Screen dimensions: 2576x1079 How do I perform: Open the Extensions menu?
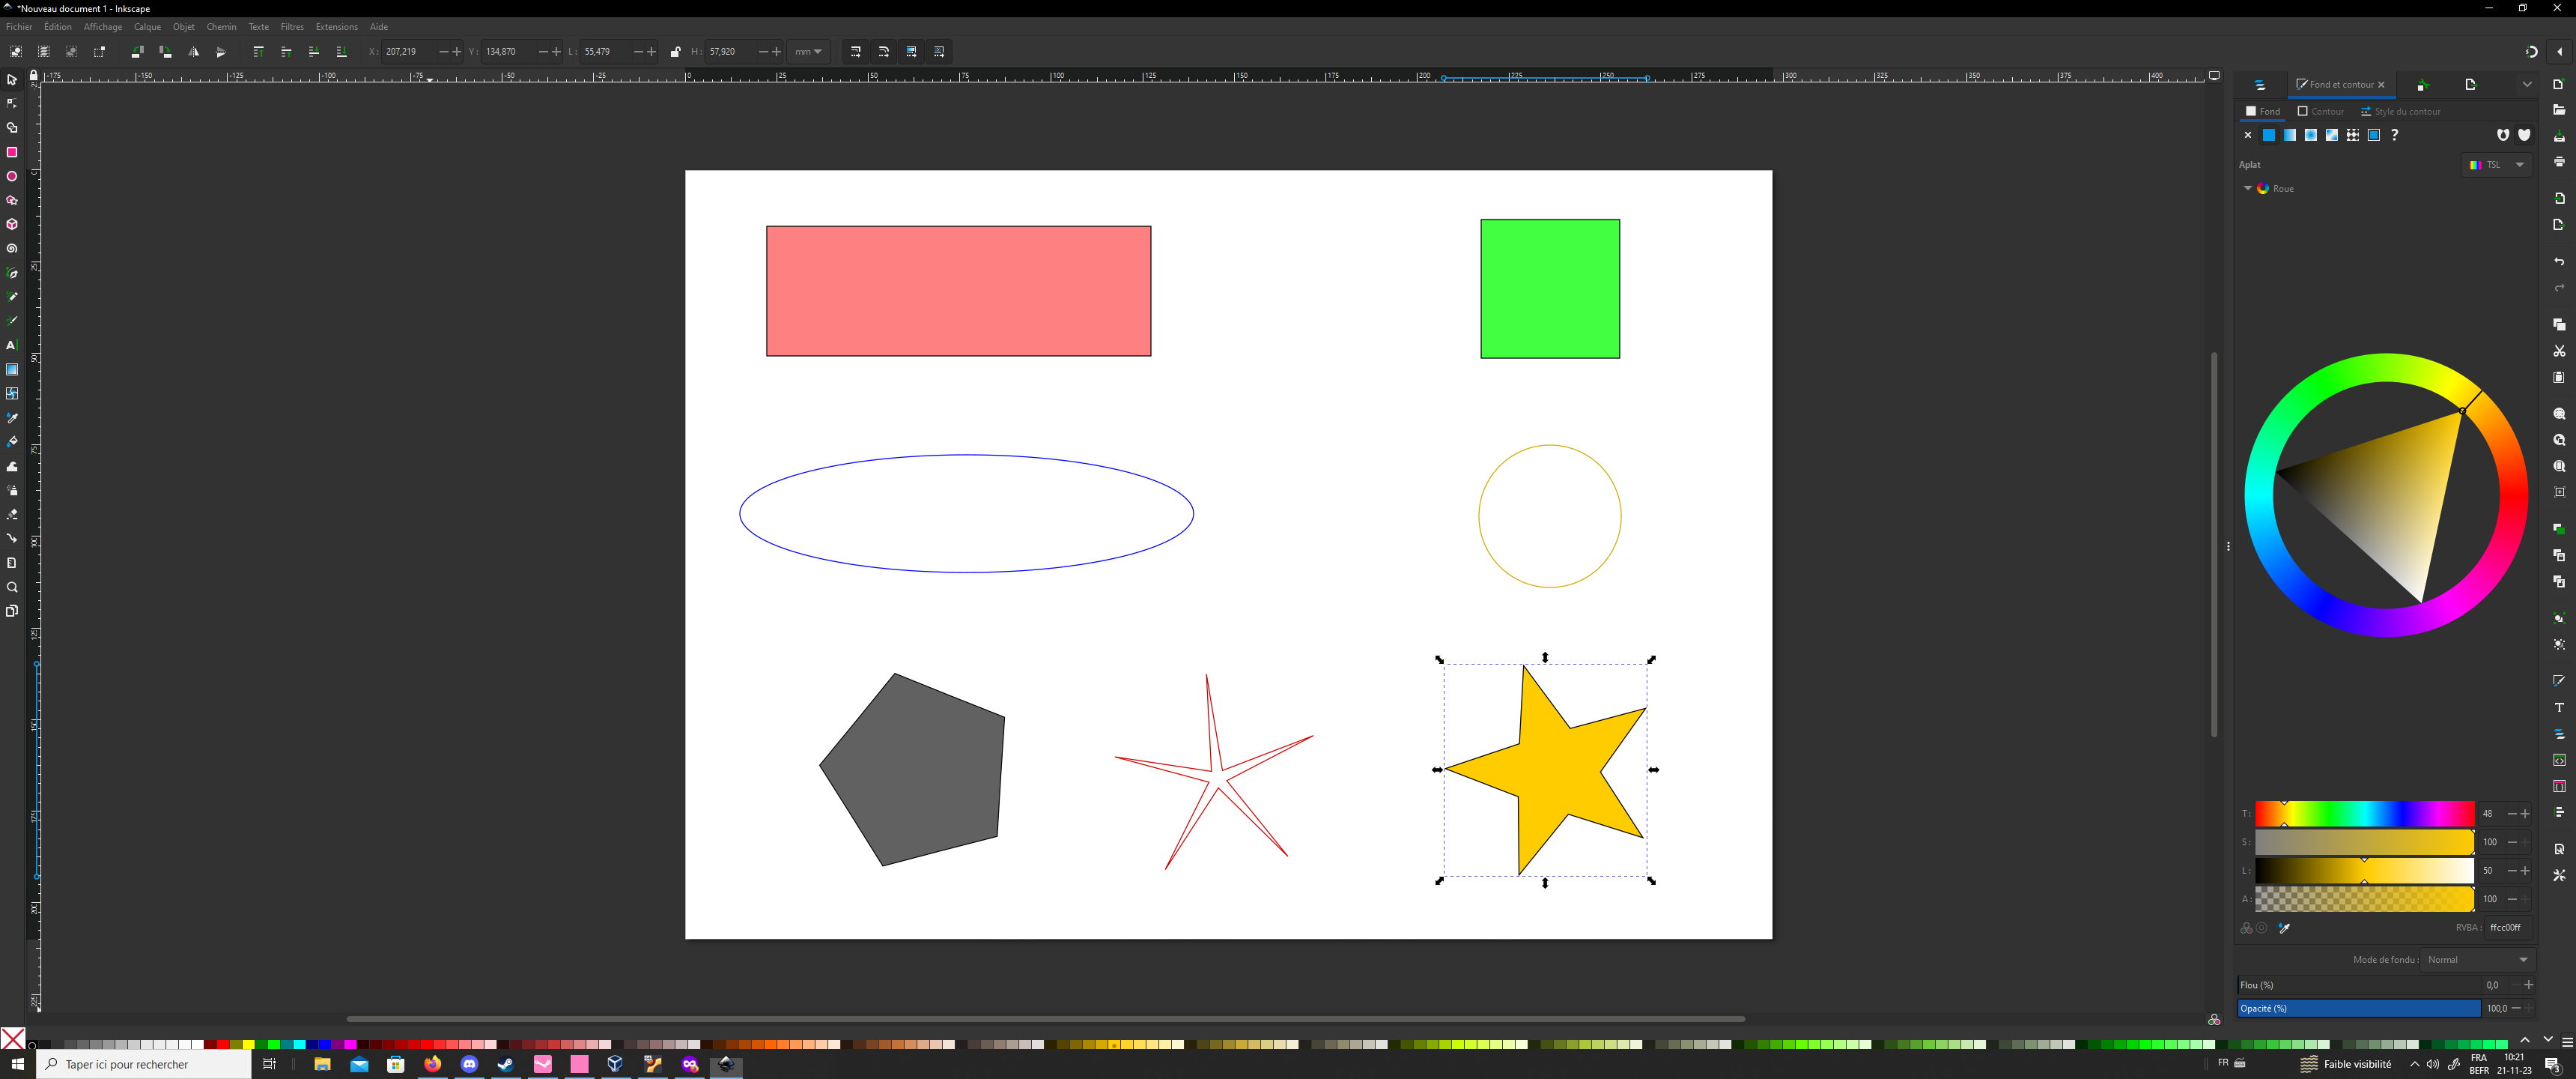[336, 27]
